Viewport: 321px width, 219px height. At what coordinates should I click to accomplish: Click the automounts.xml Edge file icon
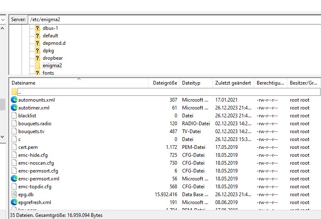coord(14,100)
